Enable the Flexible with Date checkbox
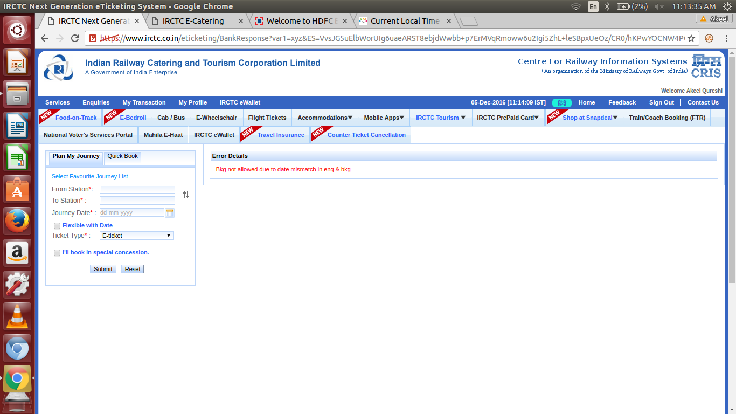 tap(57, 226)
